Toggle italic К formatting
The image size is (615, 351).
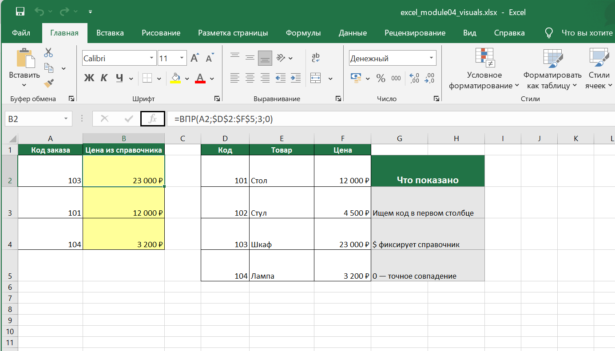(104, 78)
